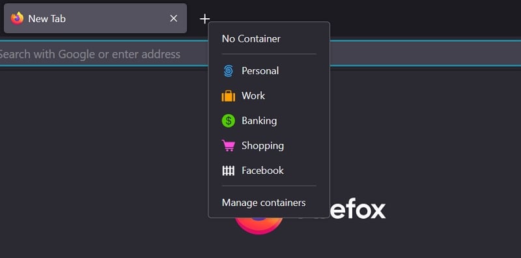Click the Personal fingerprint icon
Image resolution: width=521 pixels, height=258 pixels.
[x=229, y=71]
